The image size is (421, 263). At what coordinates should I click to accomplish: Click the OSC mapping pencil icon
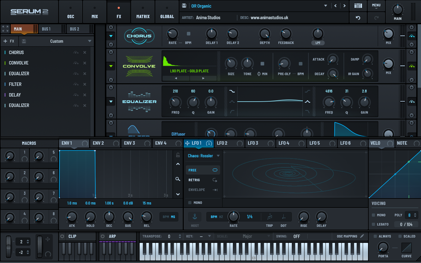tap(362, 236)
